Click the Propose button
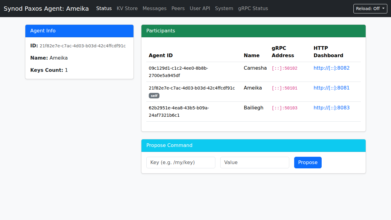Screen dimensions: 391x220 [308, 162]
